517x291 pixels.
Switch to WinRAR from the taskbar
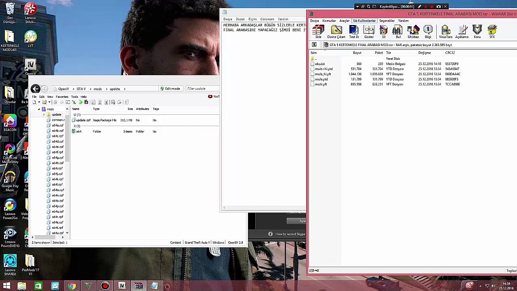tap(138, 286)
